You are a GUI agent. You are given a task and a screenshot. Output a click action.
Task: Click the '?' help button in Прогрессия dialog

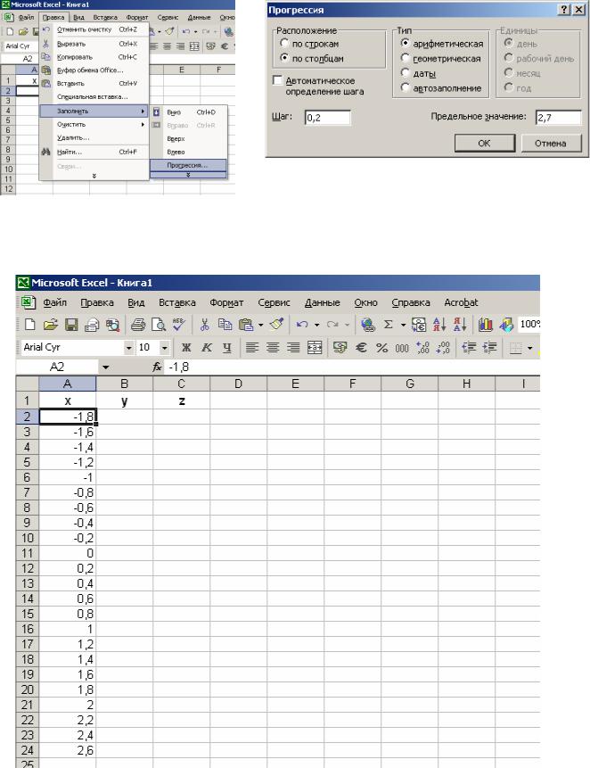564,10
